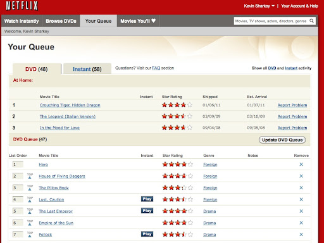Open Foreign genre for Hero
The height and width of the screenshot is (243, 324).
[x=210, y=165]
